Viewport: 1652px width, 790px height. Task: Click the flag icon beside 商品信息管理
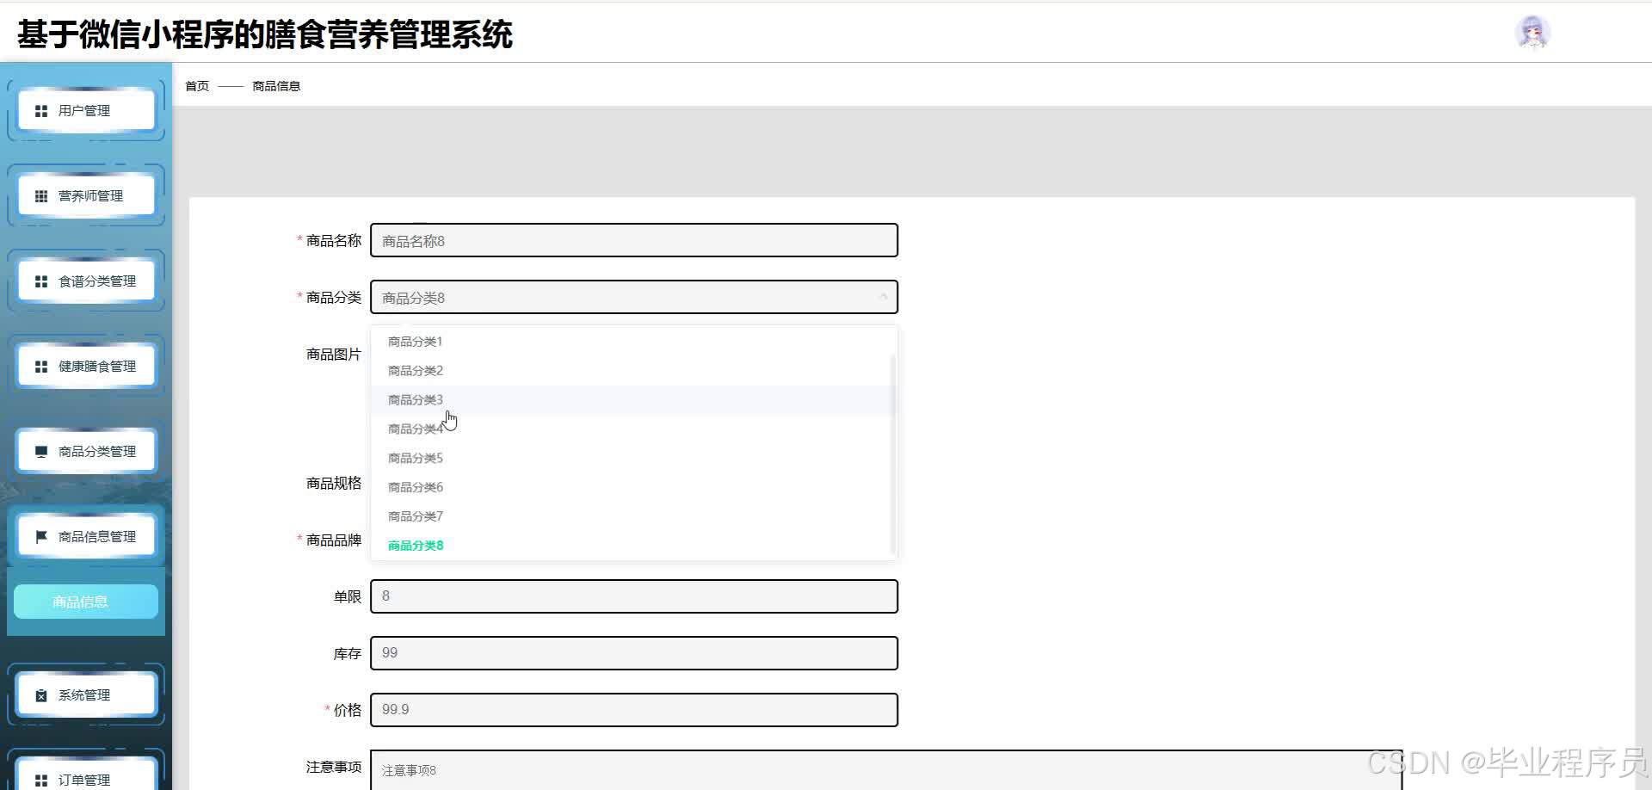click(x=40, y=537)
